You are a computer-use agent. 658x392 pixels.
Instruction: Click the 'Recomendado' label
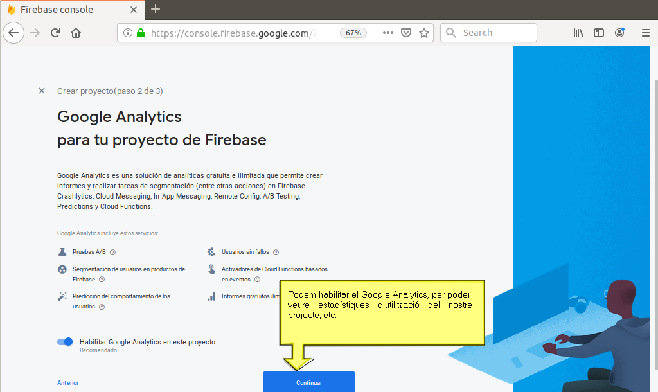tap(98, 350)
